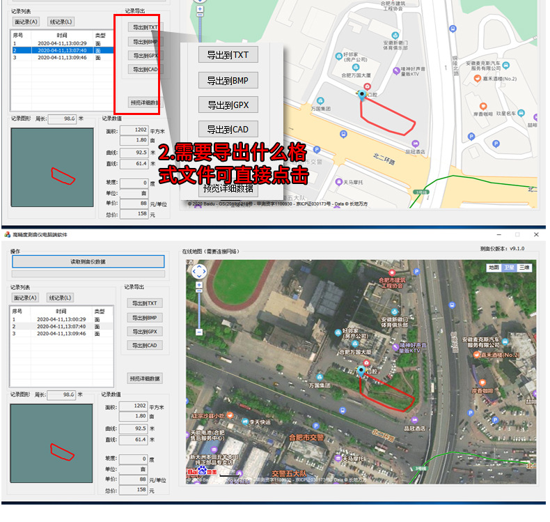Click 天马摩托 icon on street map

point(338,182)
